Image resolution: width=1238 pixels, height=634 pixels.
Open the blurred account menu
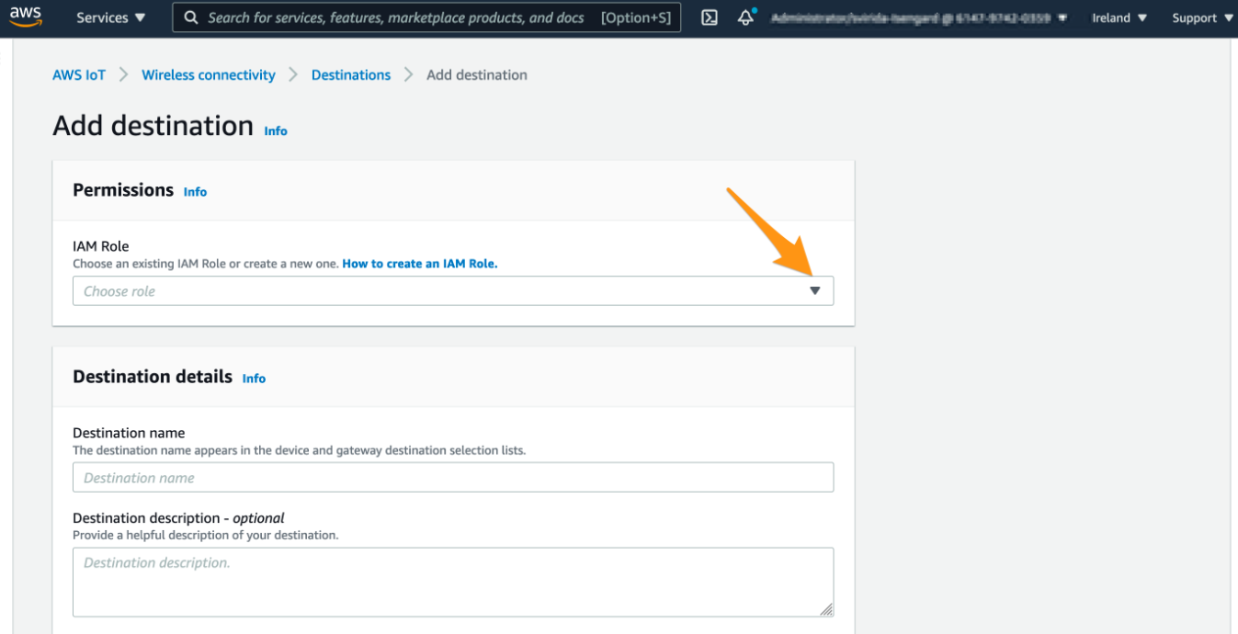pos(919,17)
